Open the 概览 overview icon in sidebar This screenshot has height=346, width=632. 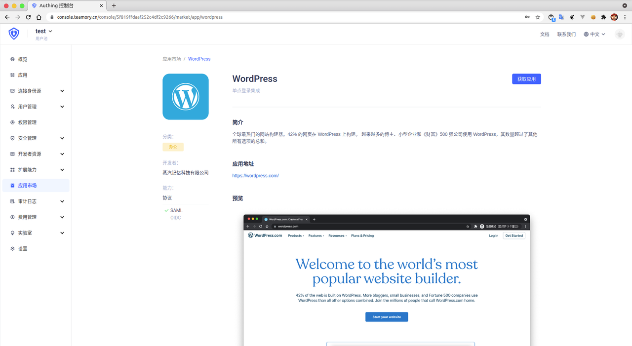tap(13, 59)
